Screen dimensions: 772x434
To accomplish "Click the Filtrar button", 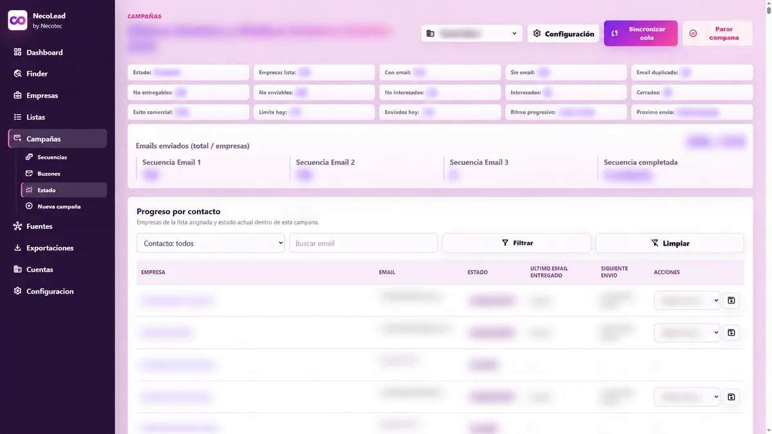I will click(517, 243).
